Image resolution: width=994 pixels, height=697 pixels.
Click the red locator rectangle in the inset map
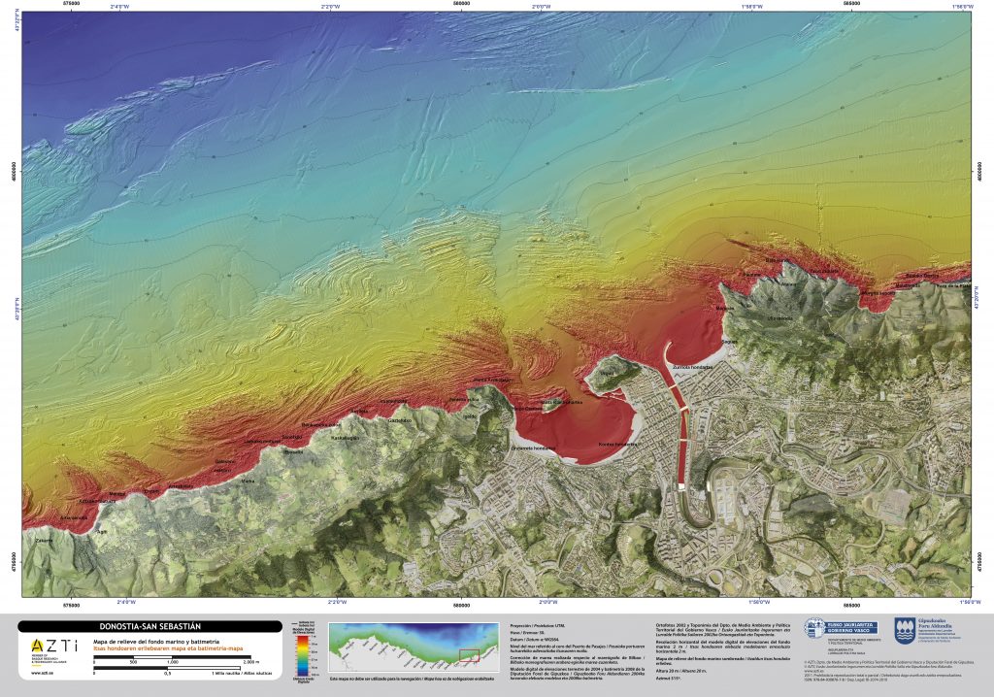point(469,655)
